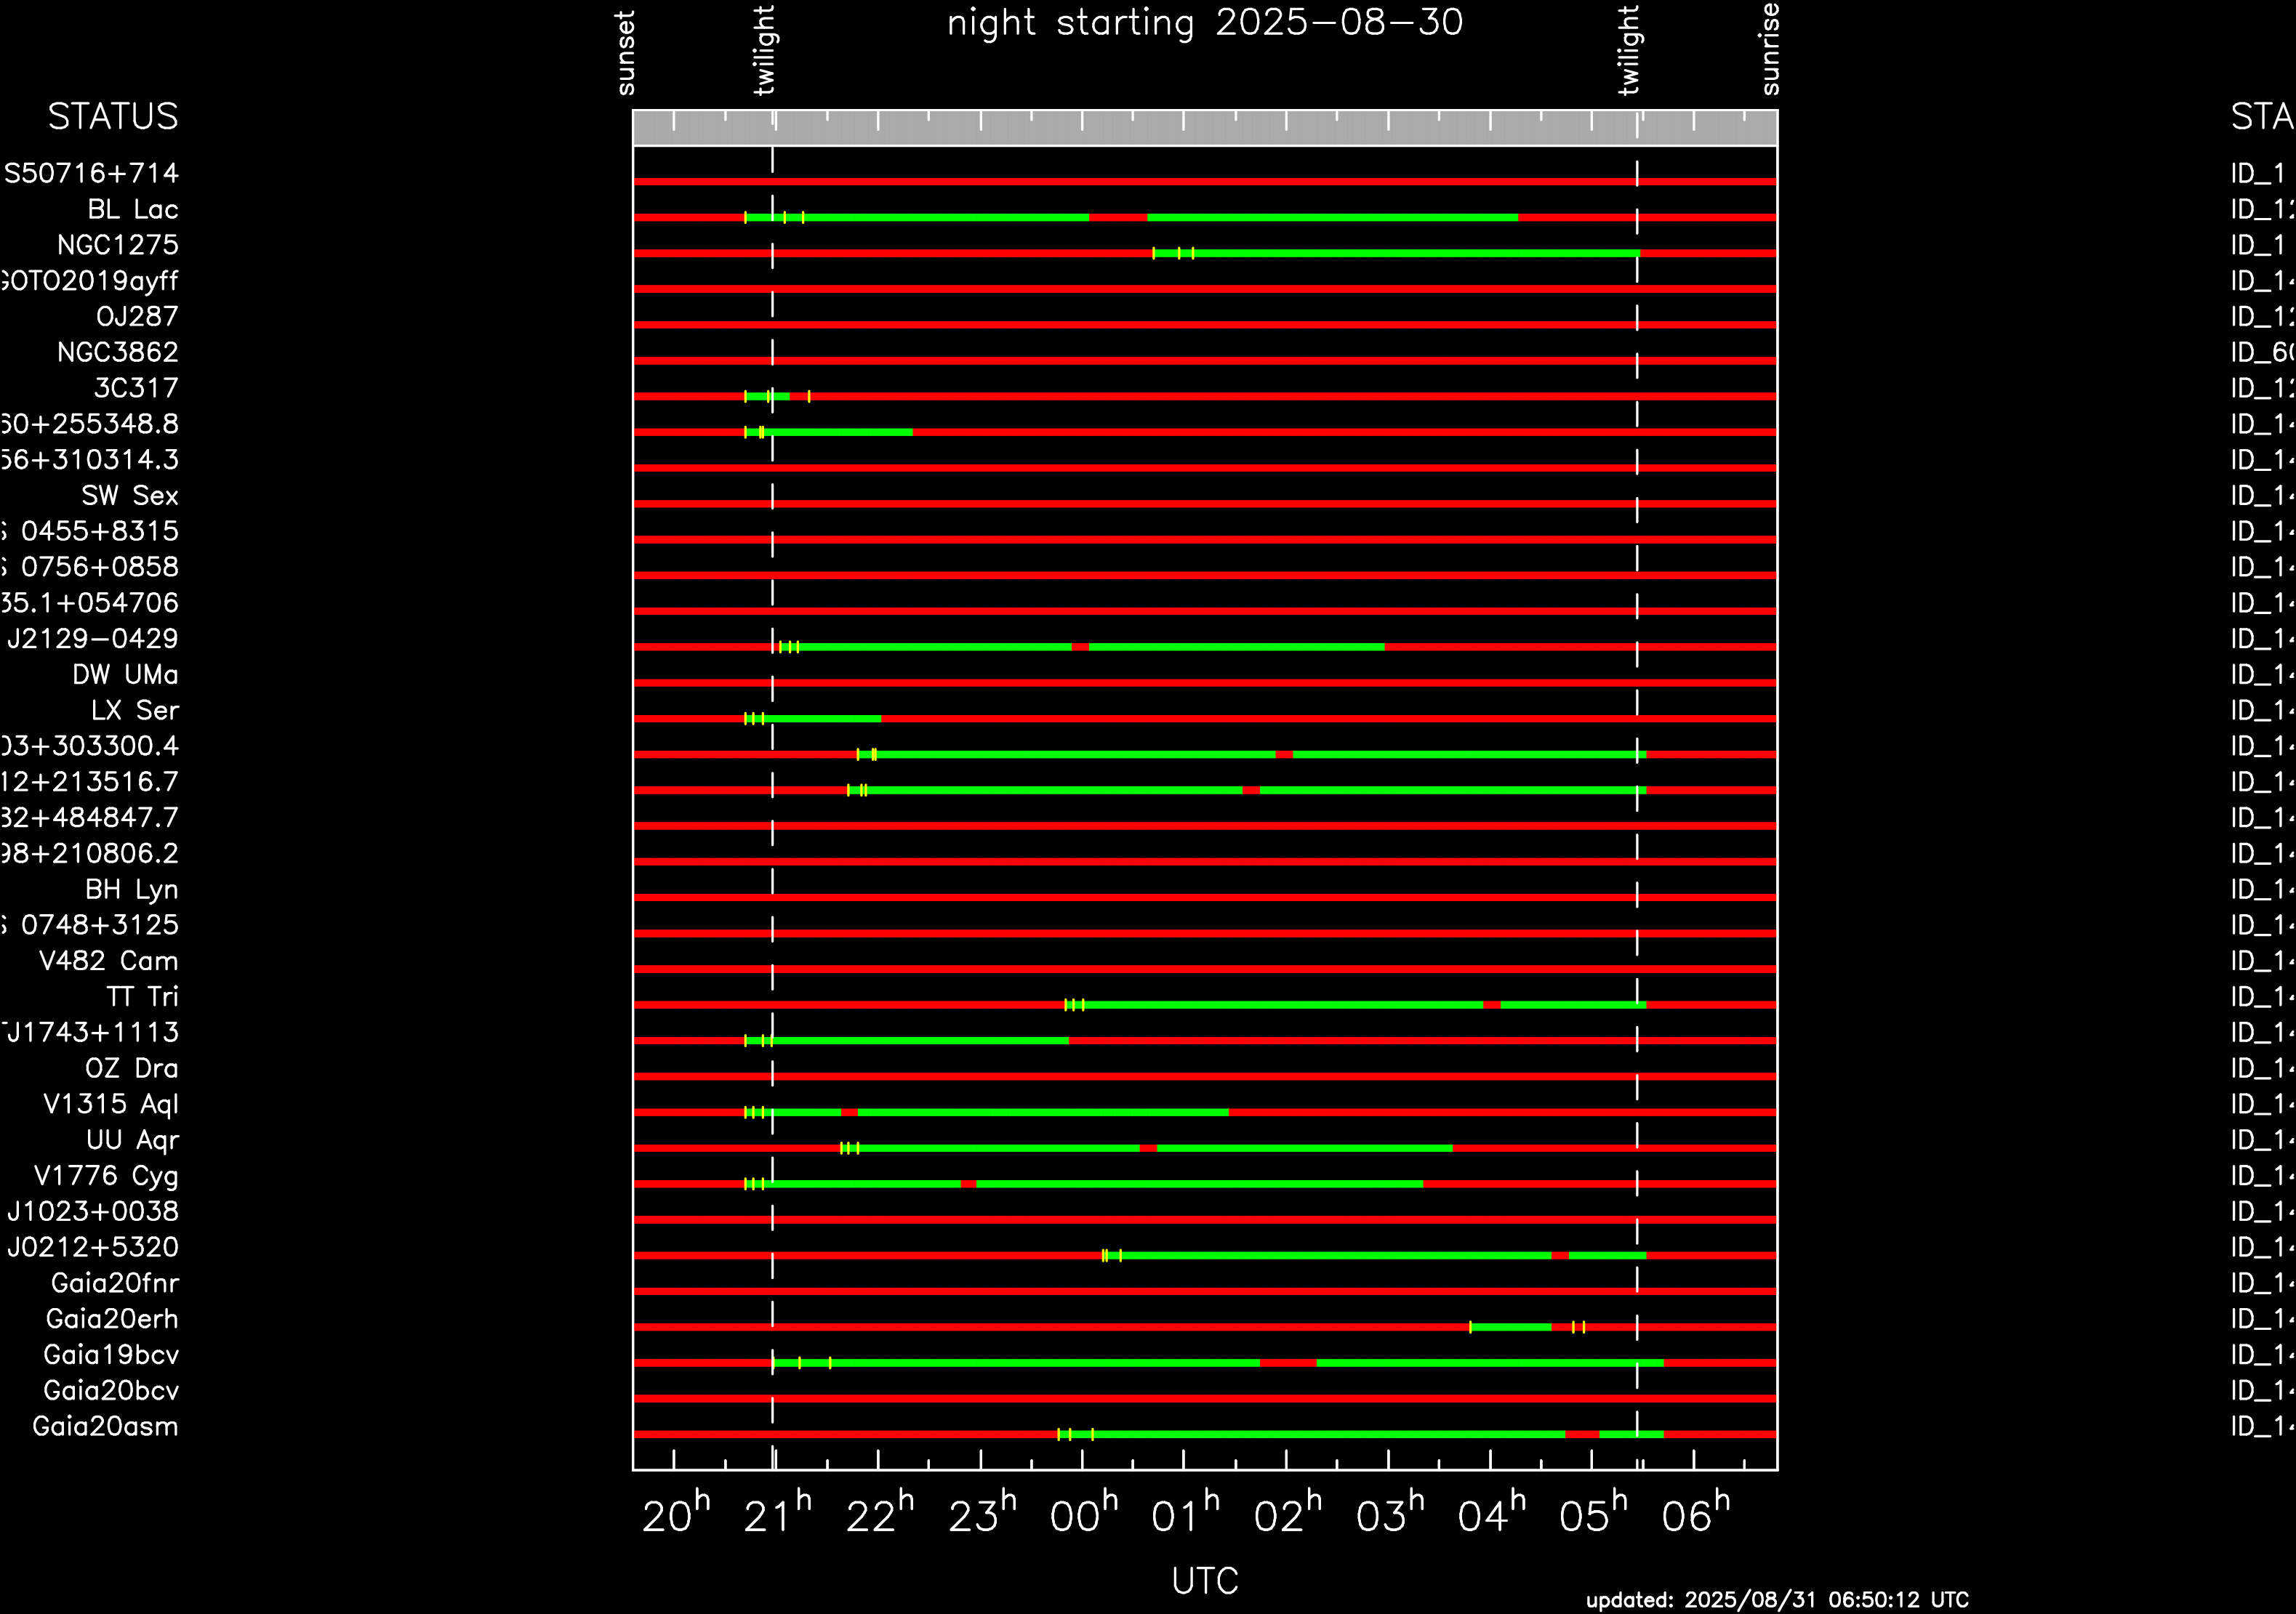Click the 00h tick label on the UTC axis

[1083, 1516]
